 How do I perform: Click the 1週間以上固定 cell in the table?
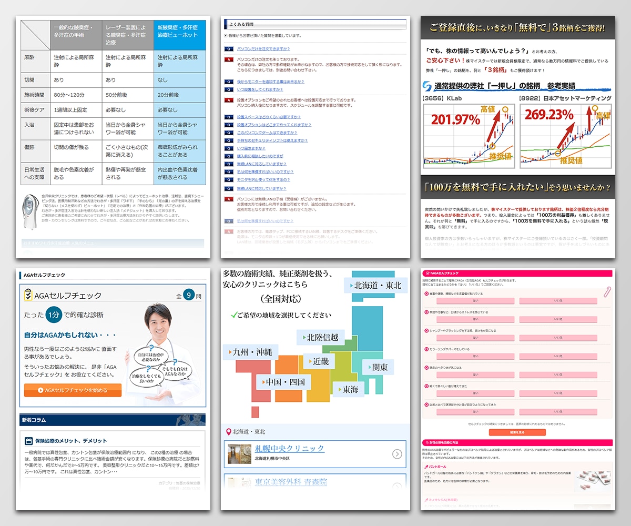tap(76, 110)
